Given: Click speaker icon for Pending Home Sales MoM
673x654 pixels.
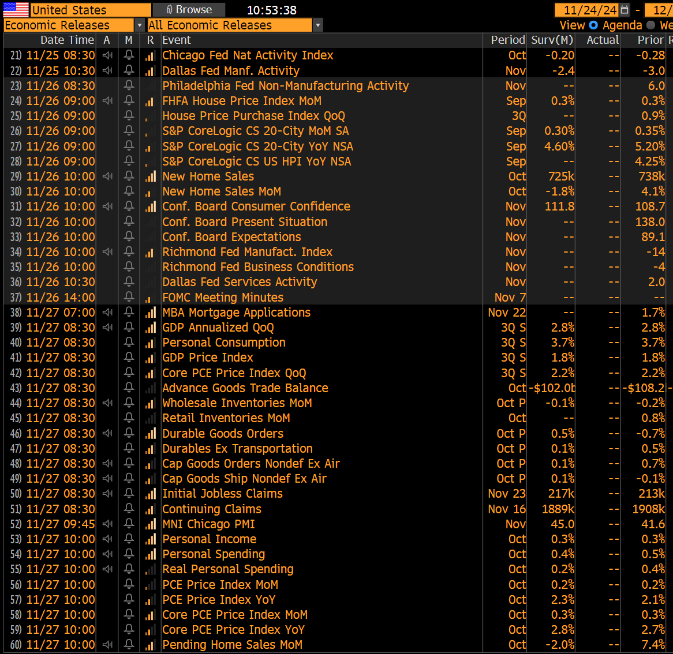Looking at the screenshot, I should pos(107,644).
